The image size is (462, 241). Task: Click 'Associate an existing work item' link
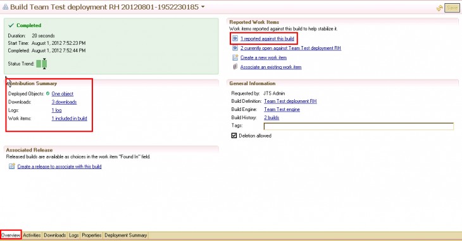271,67
